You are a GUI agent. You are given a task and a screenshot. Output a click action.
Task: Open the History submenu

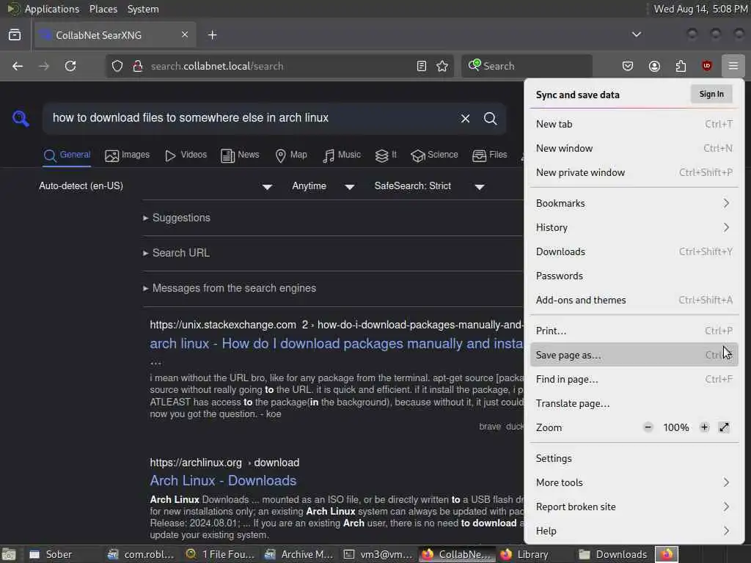[634, 227]
